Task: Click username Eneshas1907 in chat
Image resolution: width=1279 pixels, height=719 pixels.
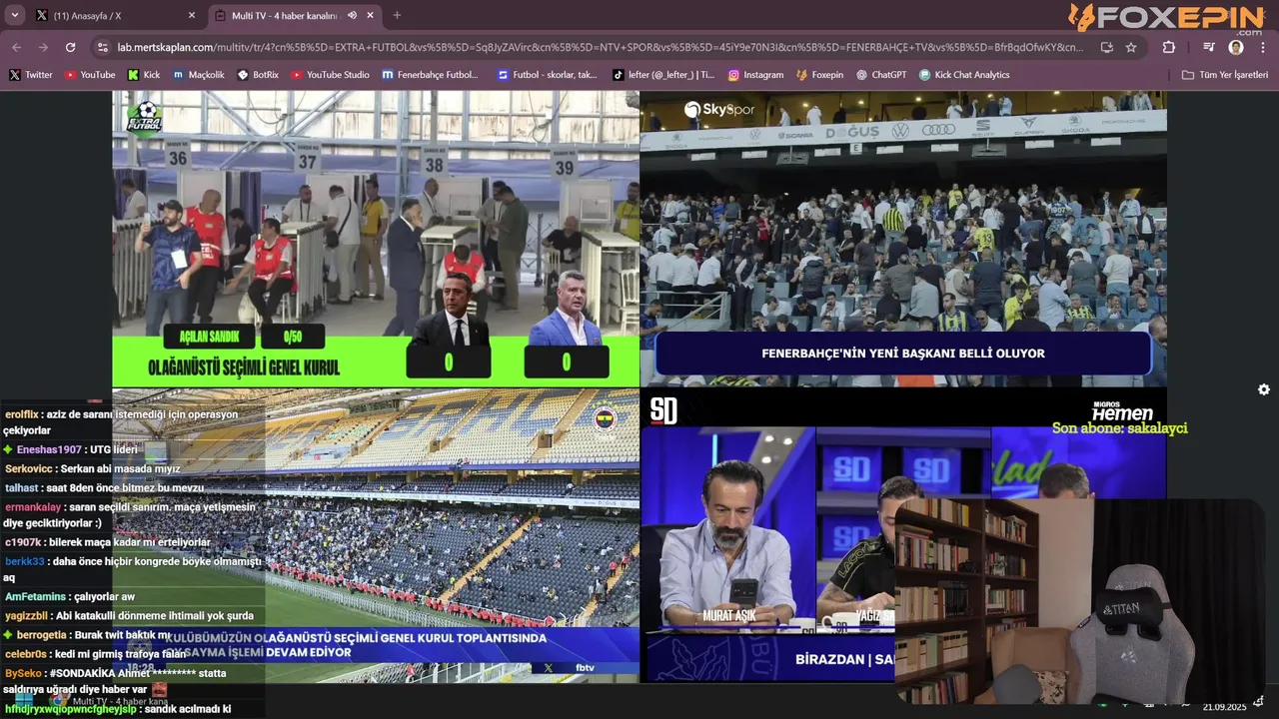Action: pos(49,449)
